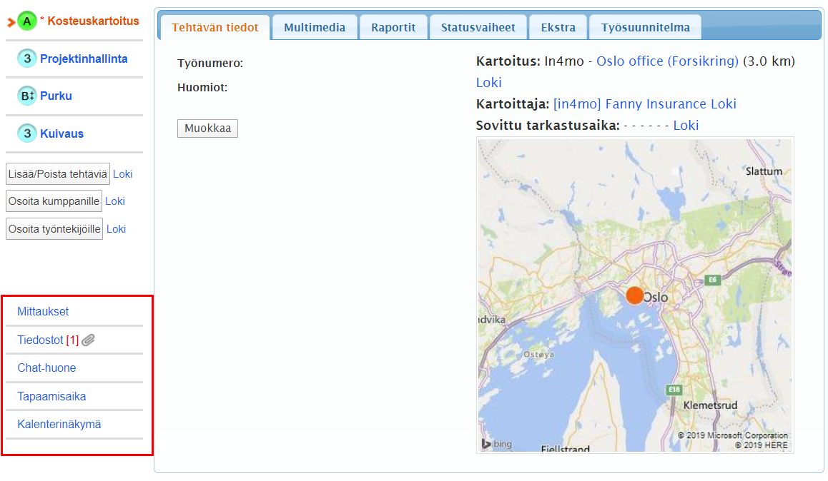Click Loki link next to Sovittu tarkastusaika
This screenshot has width=828, height=481.
(x=686, y=126)
